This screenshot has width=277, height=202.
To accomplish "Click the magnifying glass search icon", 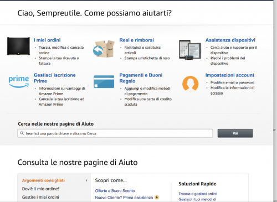I will click(x=22, y=133).
